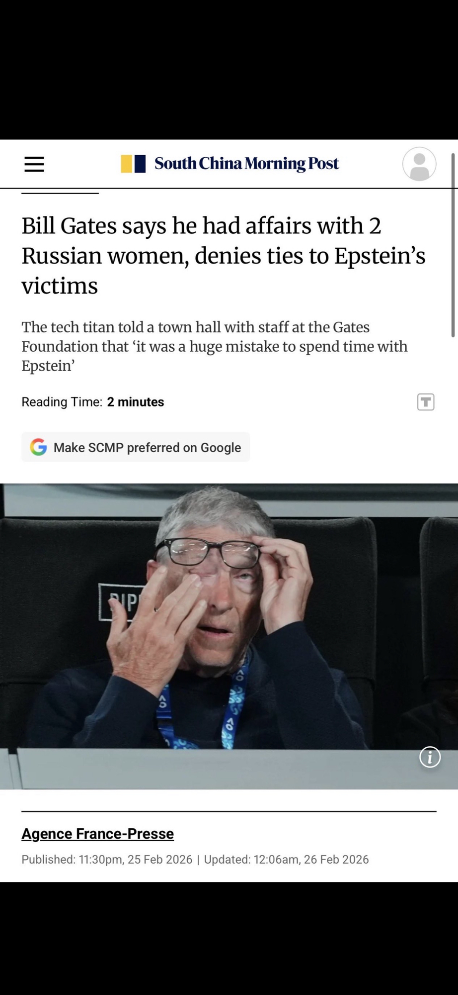Click the Google G logo

point(38,447)
